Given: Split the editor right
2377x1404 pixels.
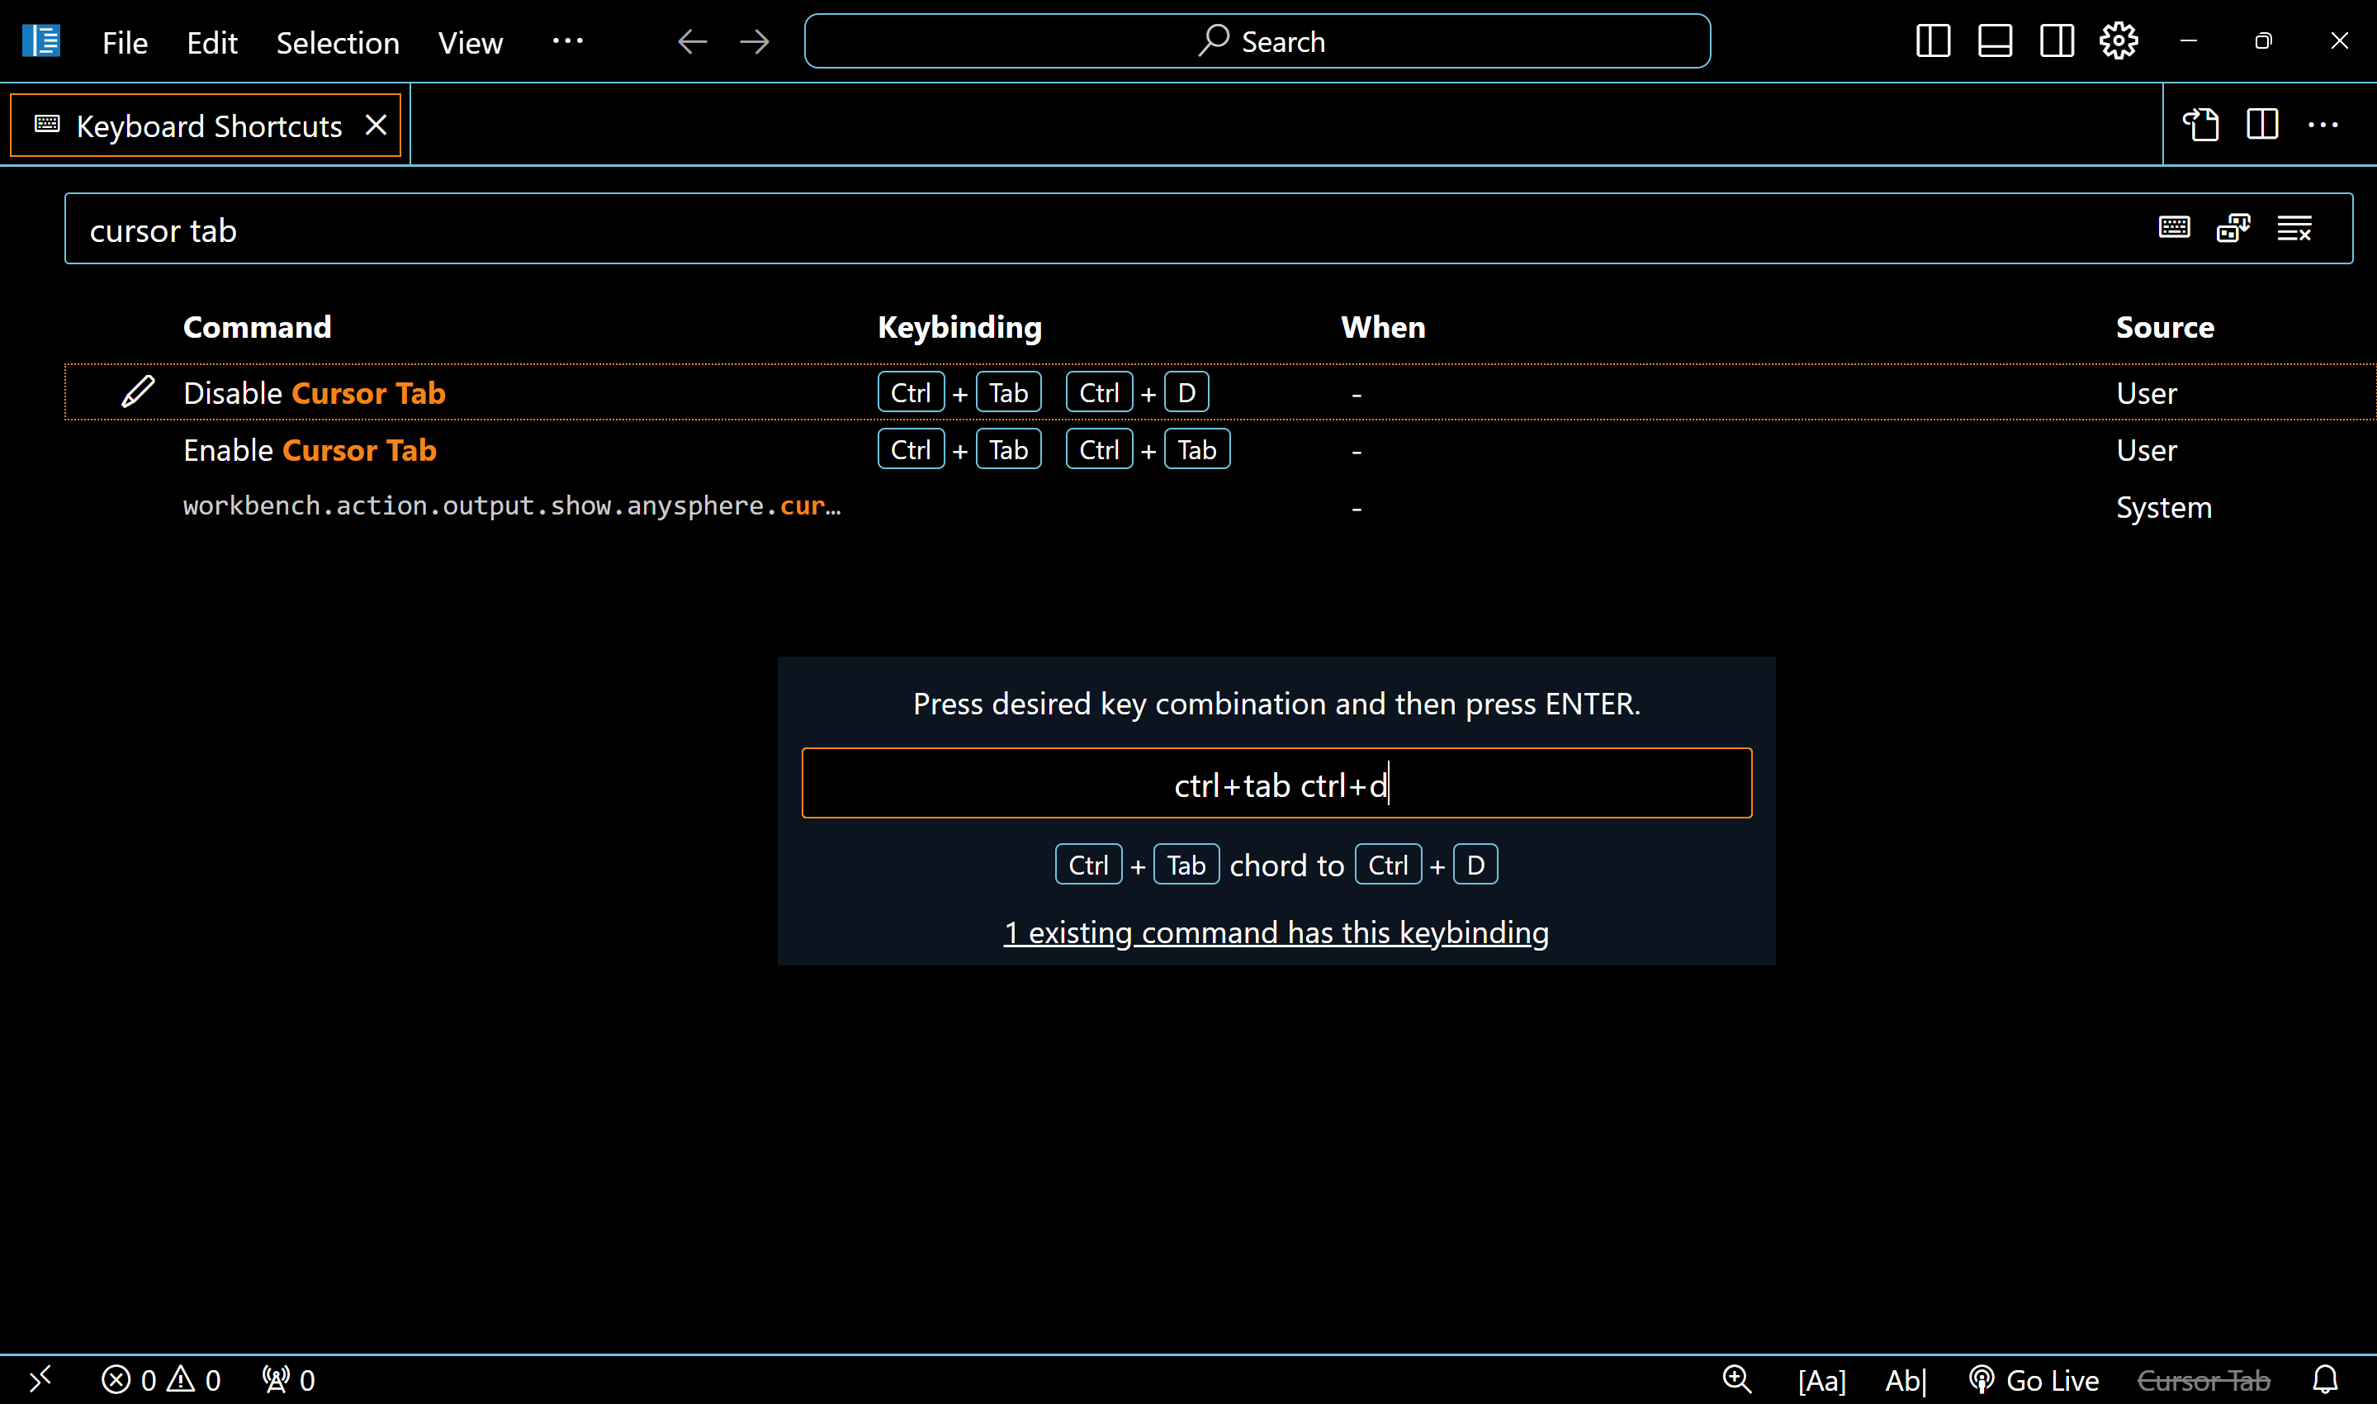Looking at the screenshot, I should tap(2262, 125).
